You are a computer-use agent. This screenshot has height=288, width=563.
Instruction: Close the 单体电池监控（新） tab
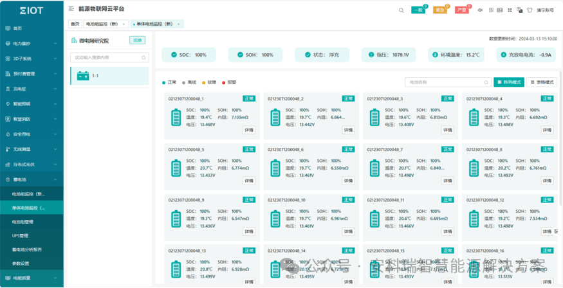(178, 24)
